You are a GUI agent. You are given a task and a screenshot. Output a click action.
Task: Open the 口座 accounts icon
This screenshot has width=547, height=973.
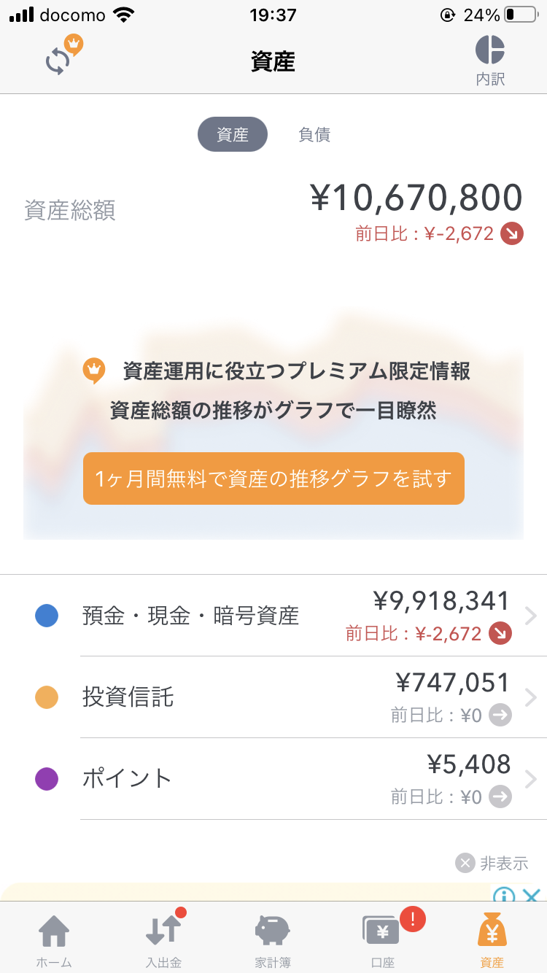382,939
